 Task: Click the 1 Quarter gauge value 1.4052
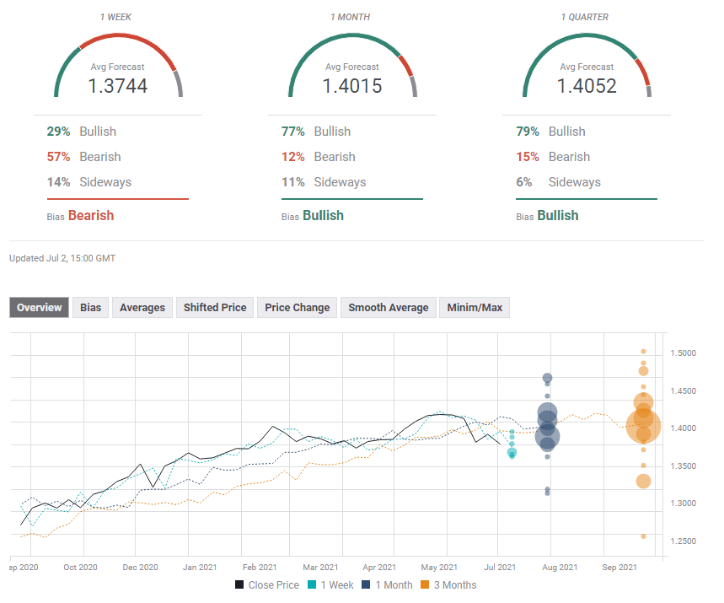pyautogui.click(x=587, y=86)
